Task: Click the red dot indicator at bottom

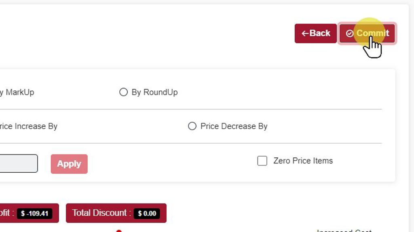Action: pyautogui.click(x=119, y=231)
